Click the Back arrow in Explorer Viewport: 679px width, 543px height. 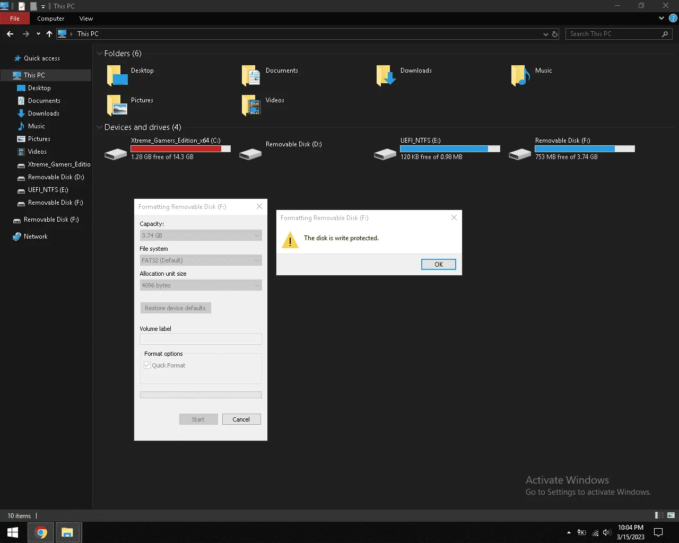tap(10, 34)
